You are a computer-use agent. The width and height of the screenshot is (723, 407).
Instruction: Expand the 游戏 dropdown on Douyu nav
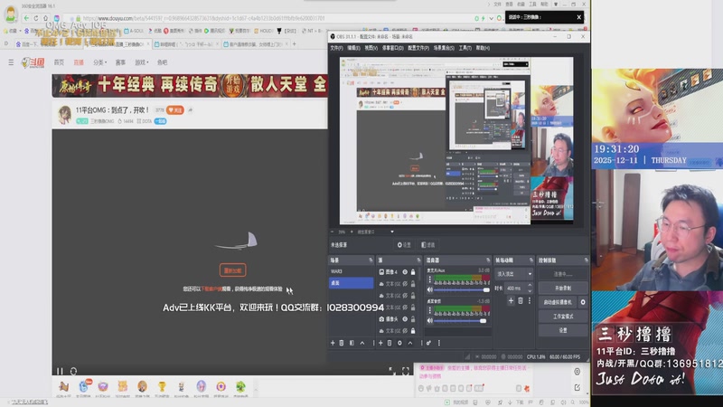click(x=142, y=62)
